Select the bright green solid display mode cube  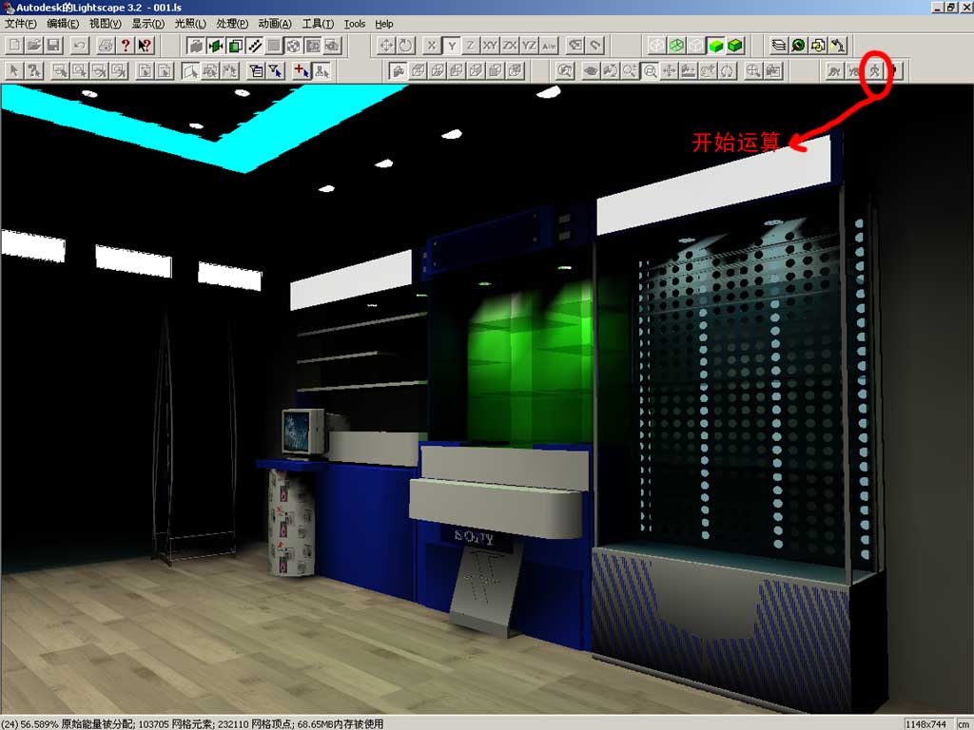coord(715,45)
